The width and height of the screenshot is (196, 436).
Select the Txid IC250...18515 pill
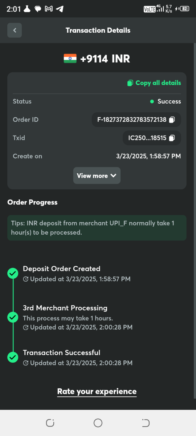tap(152, 138)
